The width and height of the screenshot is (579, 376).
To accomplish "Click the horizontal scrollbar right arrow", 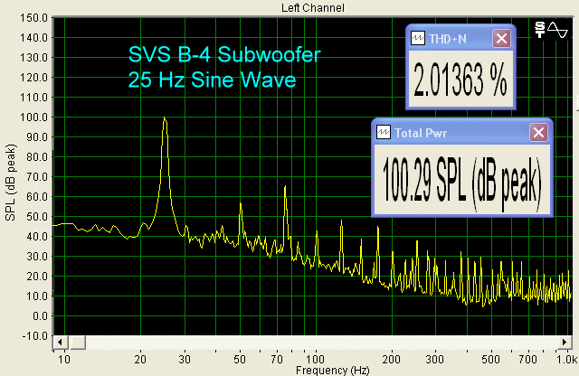I will (x=565, y=342).
